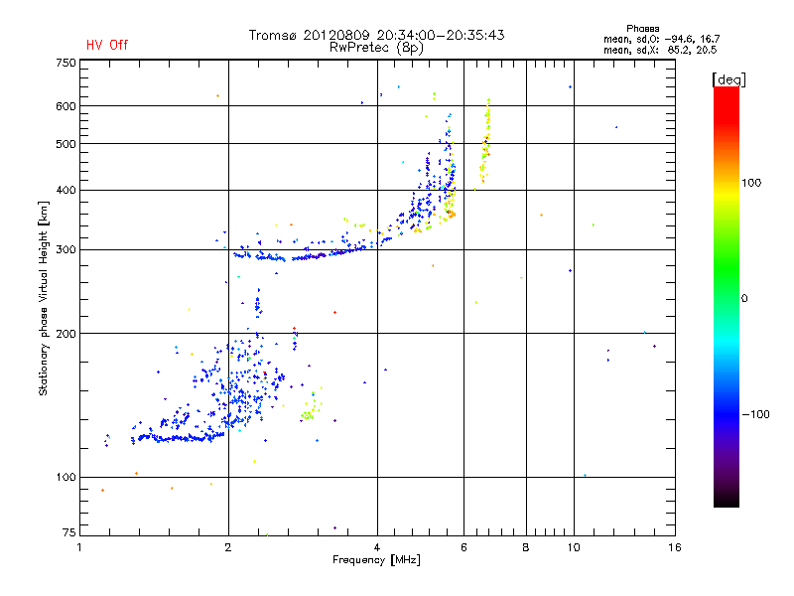This screenshot has height=596, width=794.
Task: Click the y-axis '500' tick label
Action: coord(66,144)
